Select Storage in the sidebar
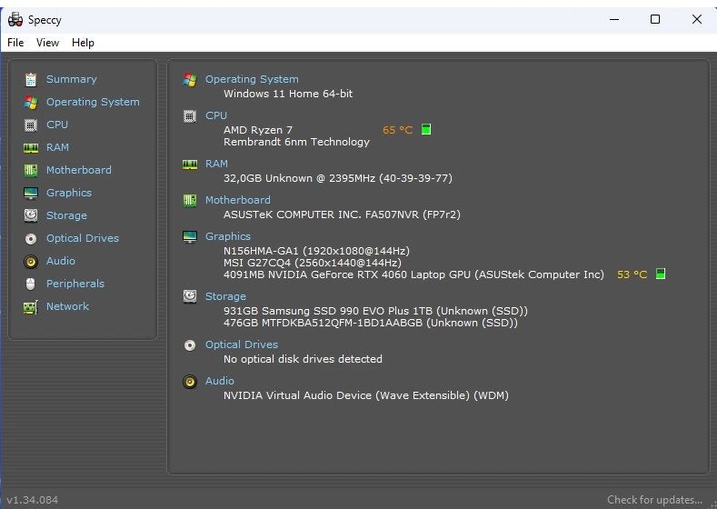 [66, 215]
